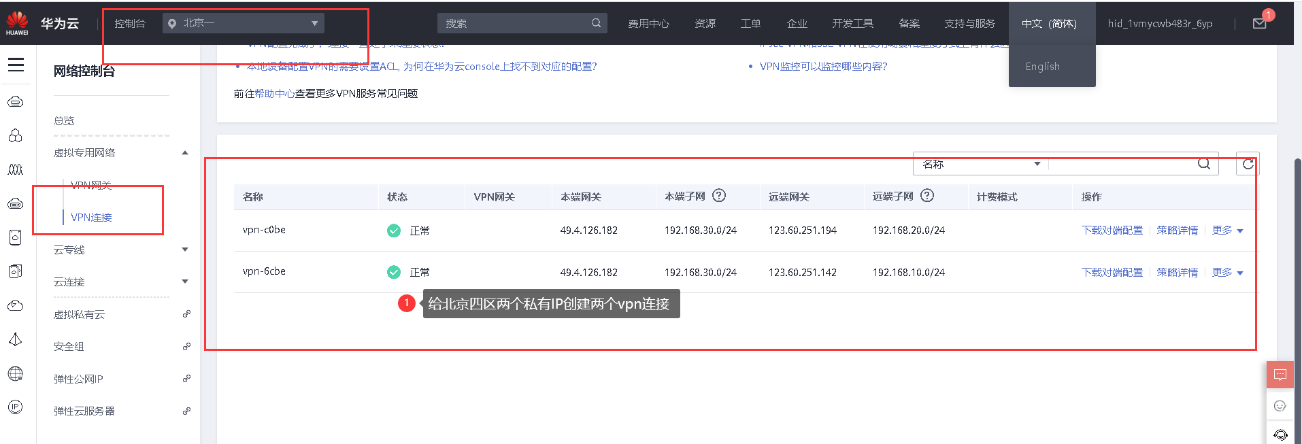Click 下载对端配置 for vpn-c0be

[1112, 230]
